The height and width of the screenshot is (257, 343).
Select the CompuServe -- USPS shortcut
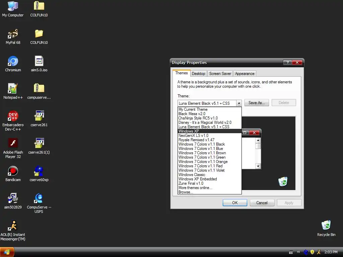(39, 203)
